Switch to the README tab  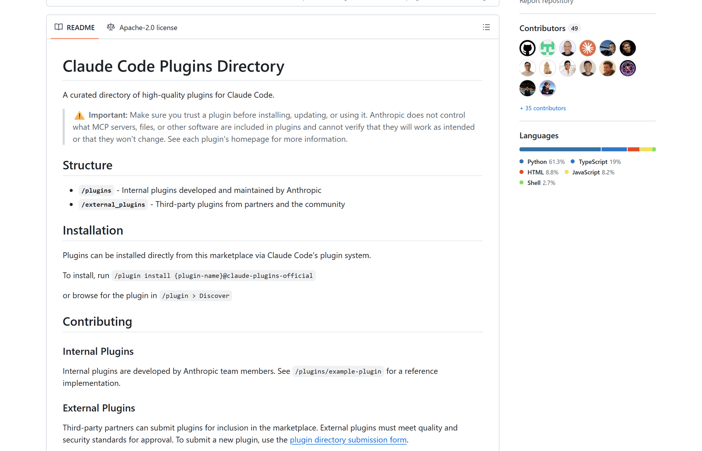pos(74,27)
